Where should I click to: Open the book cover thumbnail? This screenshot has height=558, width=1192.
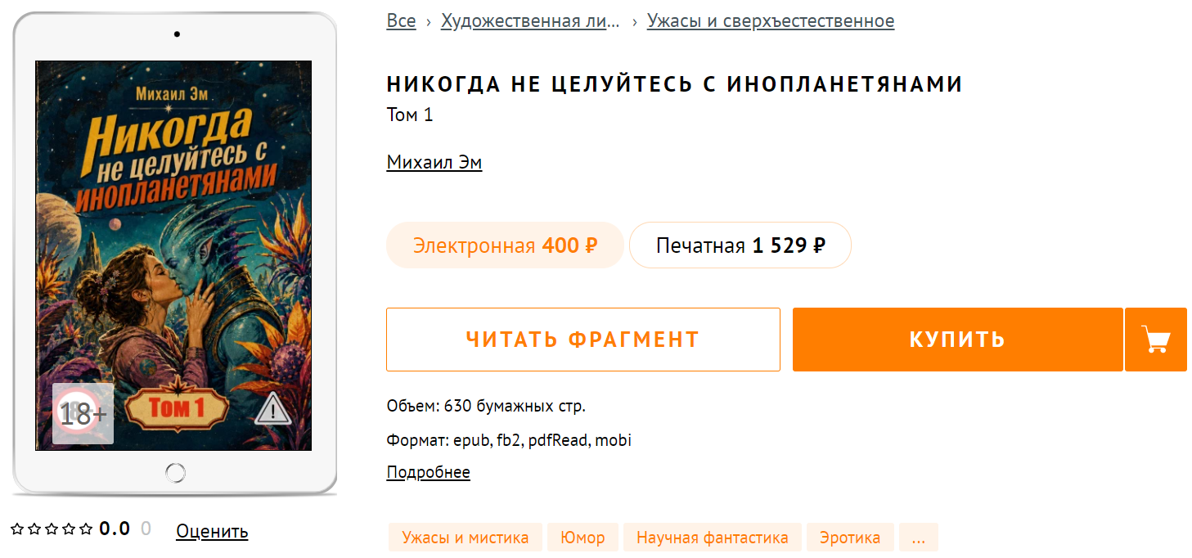[173, 255]
